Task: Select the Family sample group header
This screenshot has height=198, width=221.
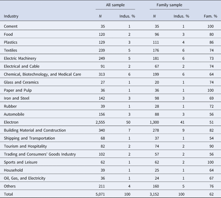Action: [x=169, y=5]
